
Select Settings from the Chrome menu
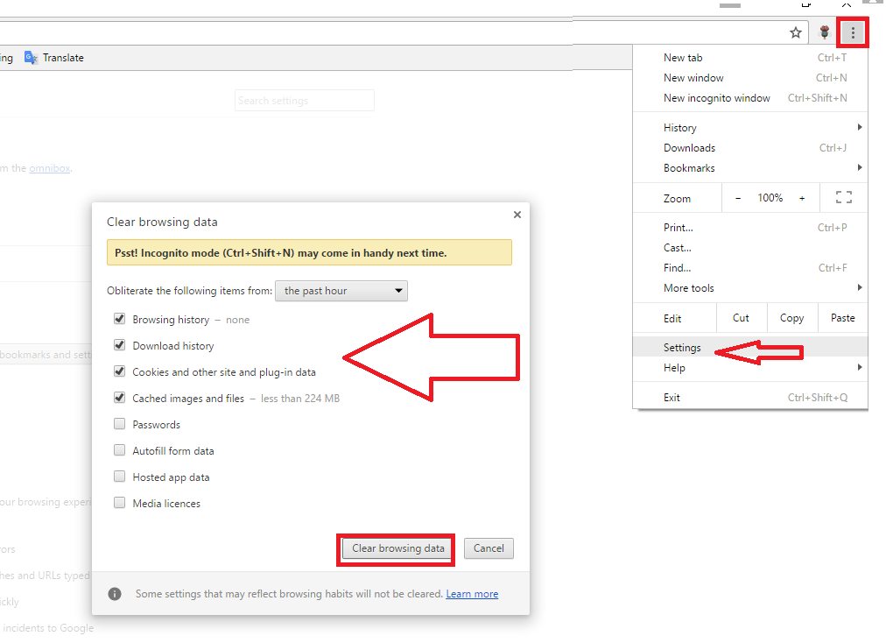click(x=682, y=347)
